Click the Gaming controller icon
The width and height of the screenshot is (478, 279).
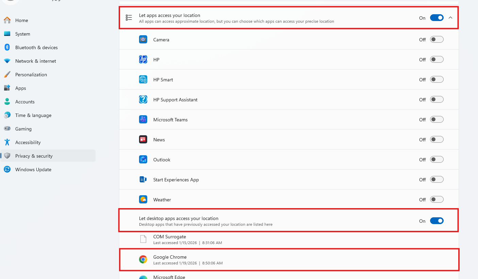click(x=7, y=129)
